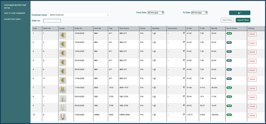The image size is (266, 124).
Task: Edit quantity icon in S.No 6 row
Action: (155, 79)
